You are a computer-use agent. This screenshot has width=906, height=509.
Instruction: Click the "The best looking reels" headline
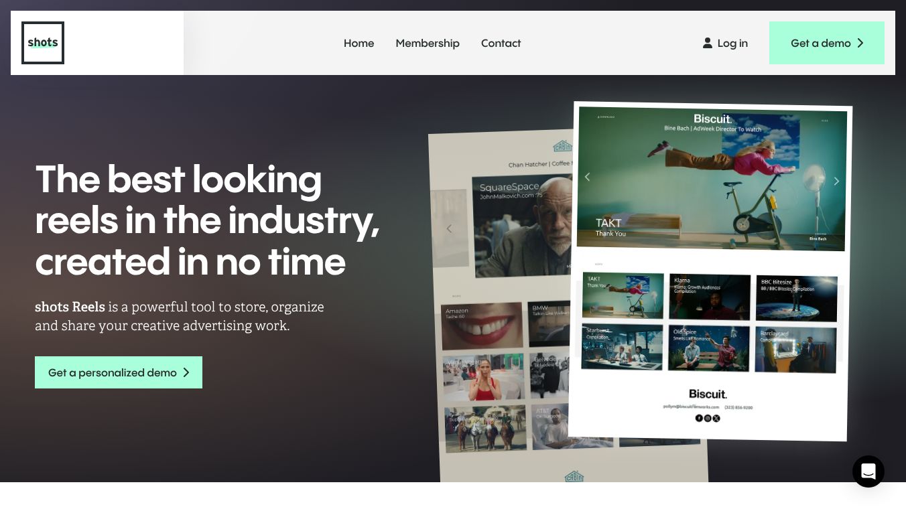click(x=207, y=220)
